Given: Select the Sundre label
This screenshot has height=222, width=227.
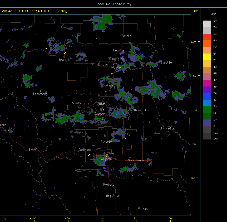Looking at the screenshot, I should click(77, 103).
